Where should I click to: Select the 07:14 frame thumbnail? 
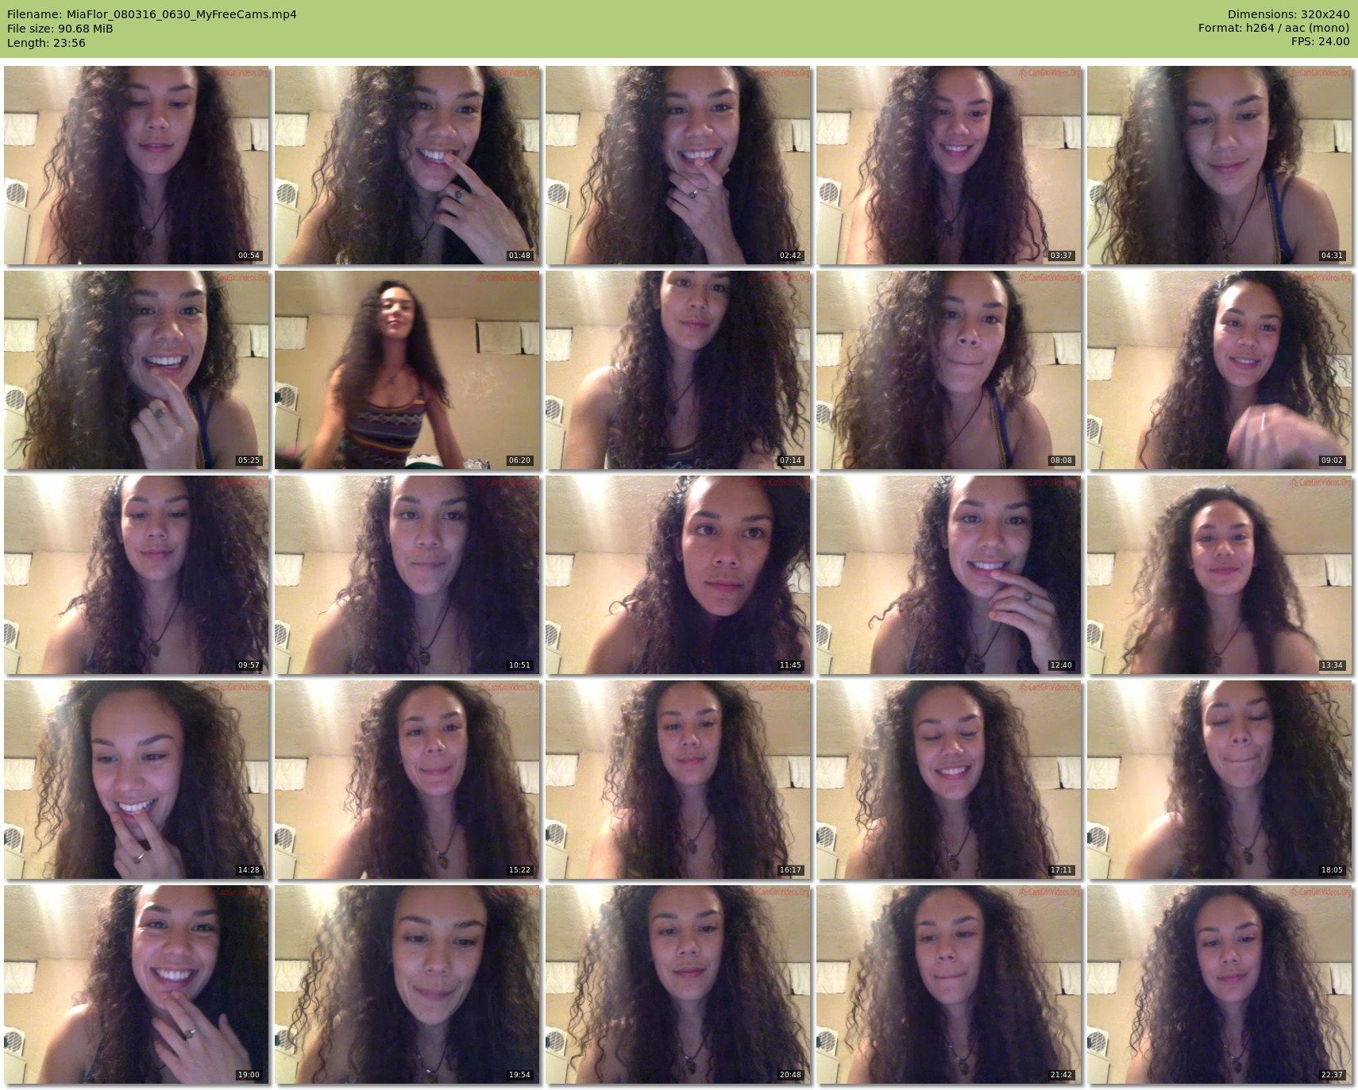(x=678, y=370)
